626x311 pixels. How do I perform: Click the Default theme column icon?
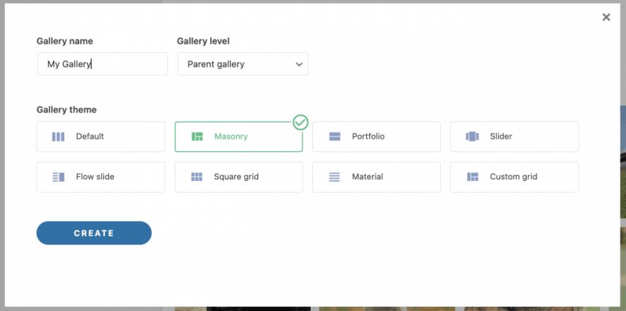58,137
